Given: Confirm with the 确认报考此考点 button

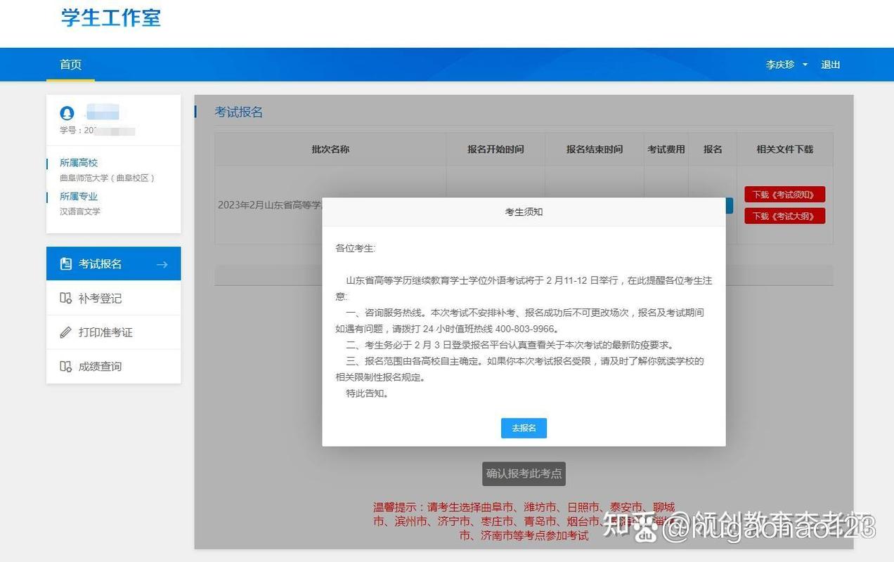Looking at the screenshot, I should (x=523, y=473).
